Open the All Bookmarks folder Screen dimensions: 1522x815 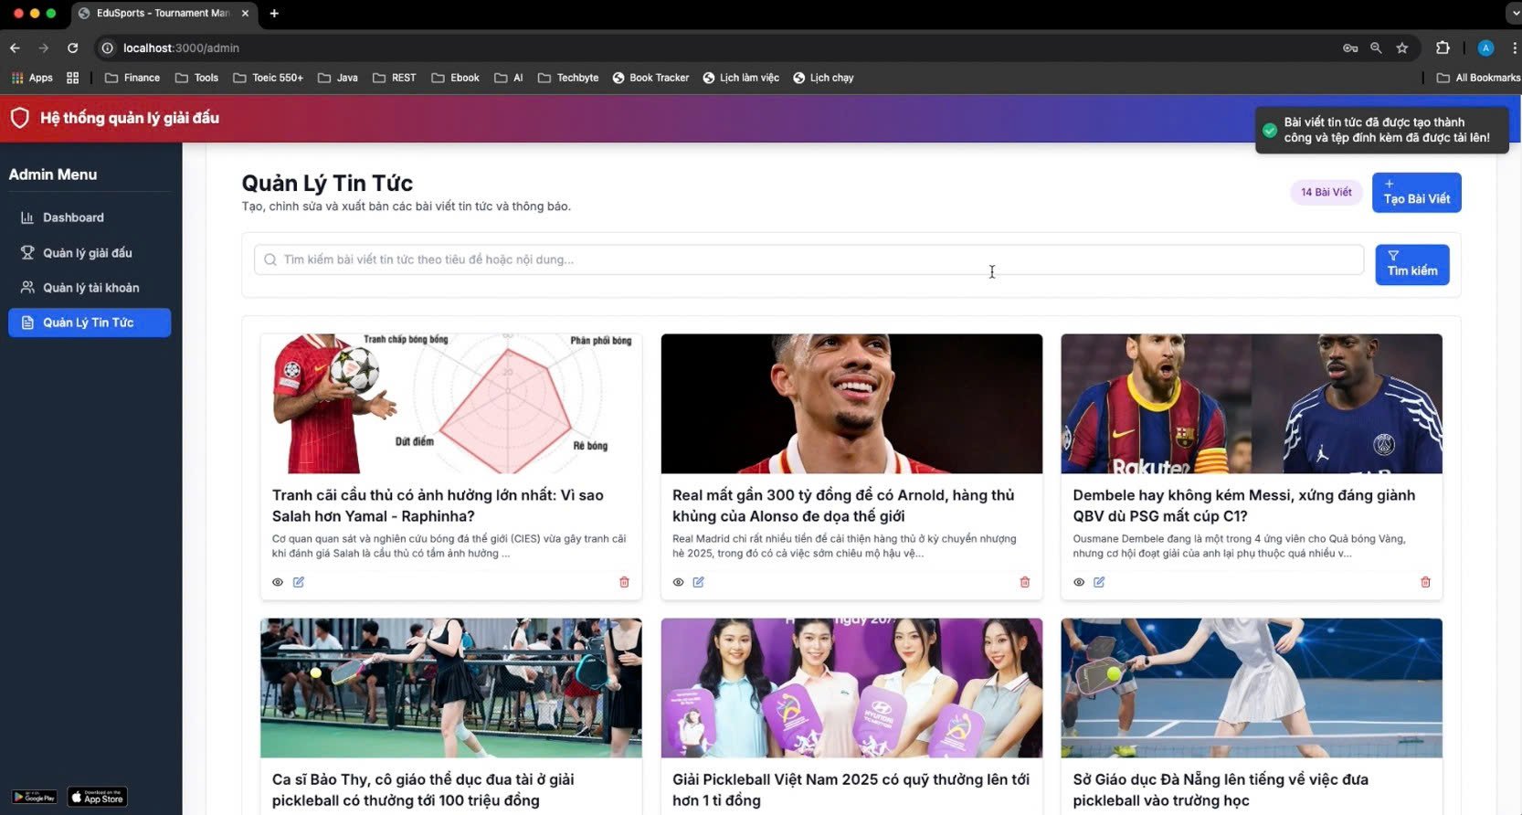tap(1478, 78)
